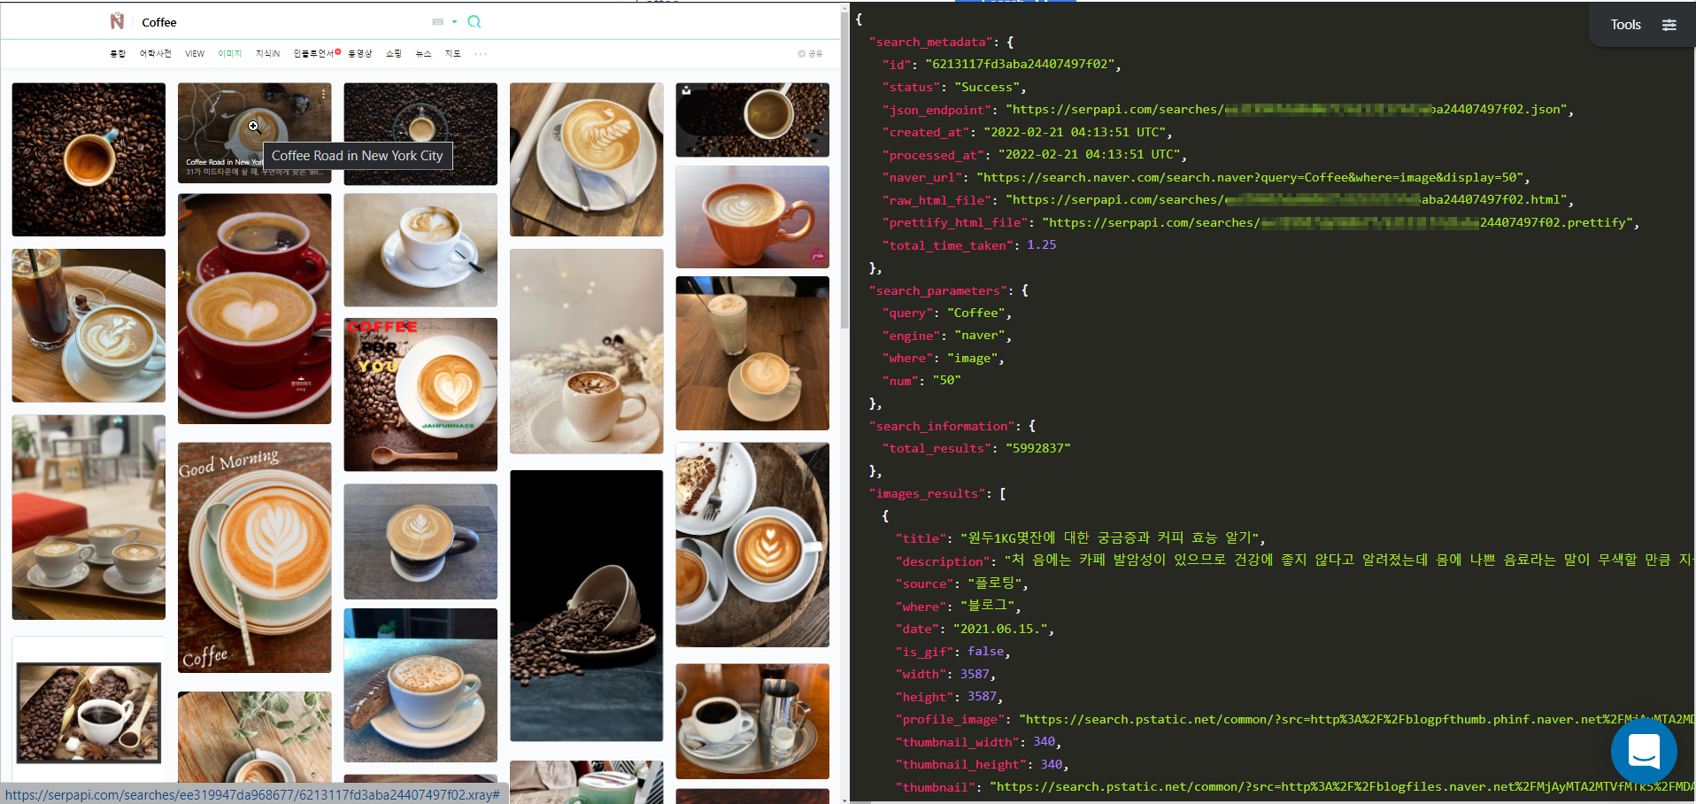The width and height of the screenshot is (1696, 804).
Task: Click the Coffee search input field
Action: [283, 22]
